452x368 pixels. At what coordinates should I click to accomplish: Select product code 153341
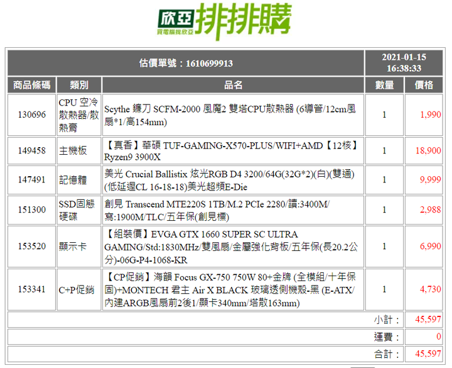32,289
